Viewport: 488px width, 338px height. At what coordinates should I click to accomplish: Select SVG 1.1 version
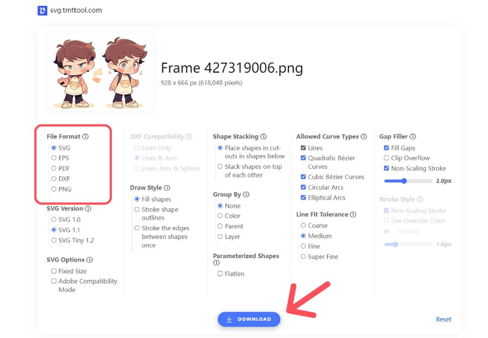pyautogui.click(x=54, y=230)
